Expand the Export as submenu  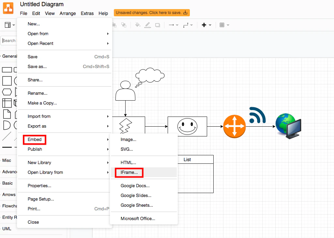coord(64,126)
